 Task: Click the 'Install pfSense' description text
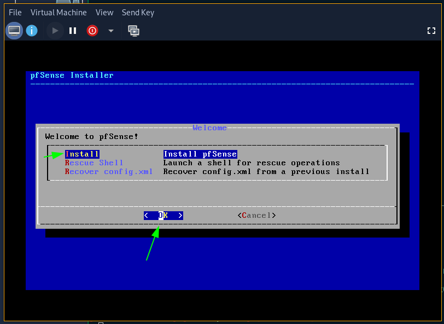click(200, 154)
